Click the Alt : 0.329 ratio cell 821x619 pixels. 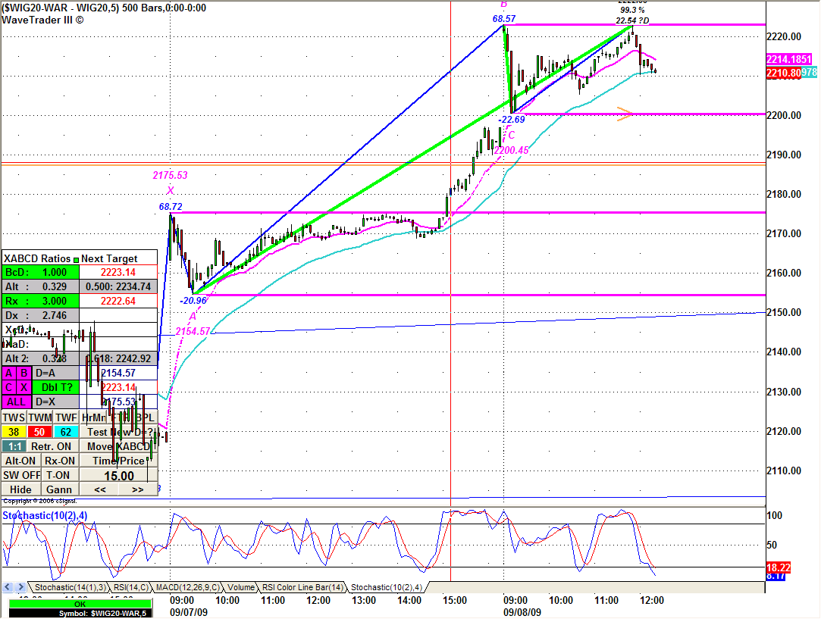tap(40, 286)
